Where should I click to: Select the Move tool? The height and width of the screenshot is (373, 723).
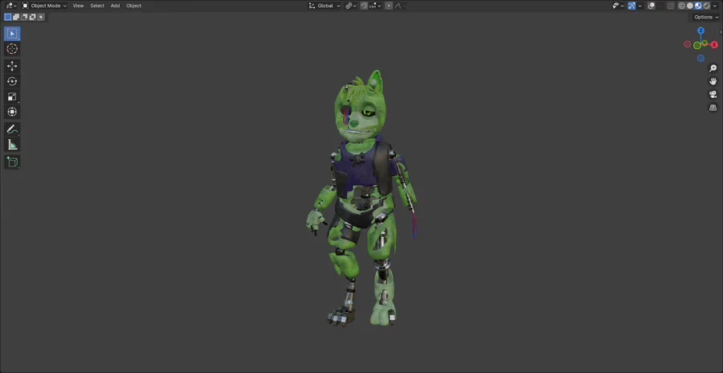click(x=12, y=66)
